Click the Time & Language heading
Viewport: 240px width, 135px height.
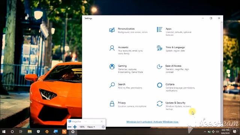[x=175, y=47]
